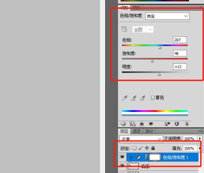Viewport: 204px width, 173px height.
Task: Select the 色相/饱和度 1 layer name
Action: 176,157
